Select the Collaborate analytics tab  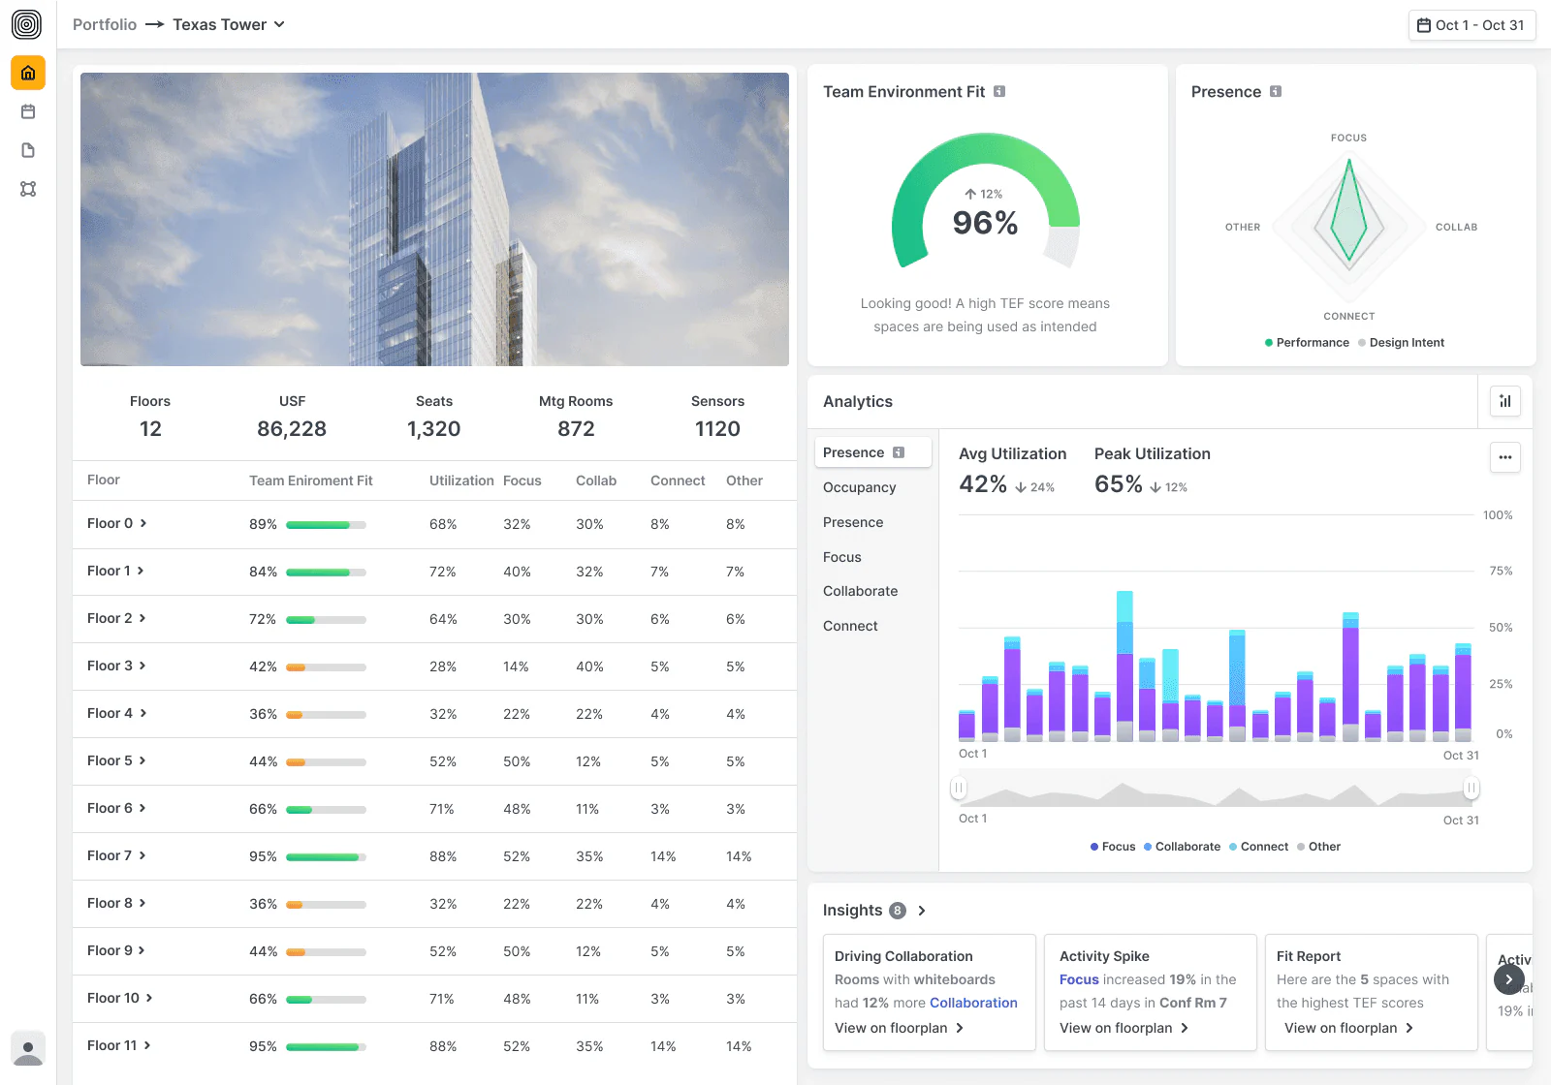pos(861,591)
